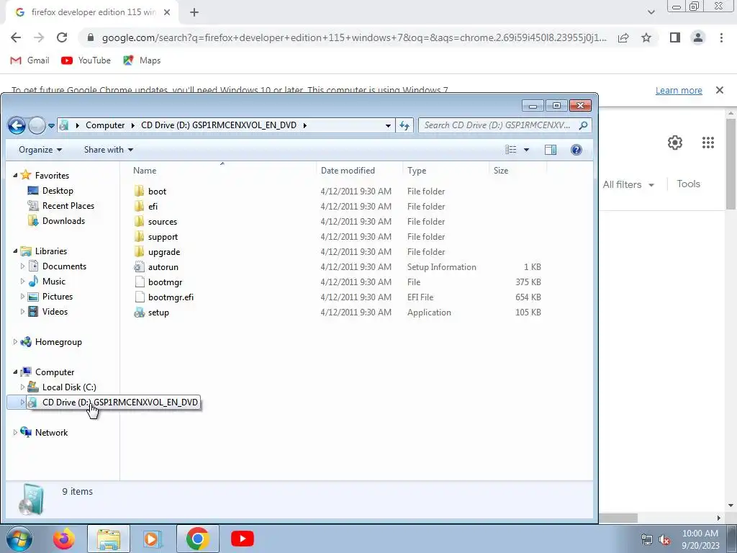
Task: Open the Chrome profile avatar
Action: coord(698,37)
